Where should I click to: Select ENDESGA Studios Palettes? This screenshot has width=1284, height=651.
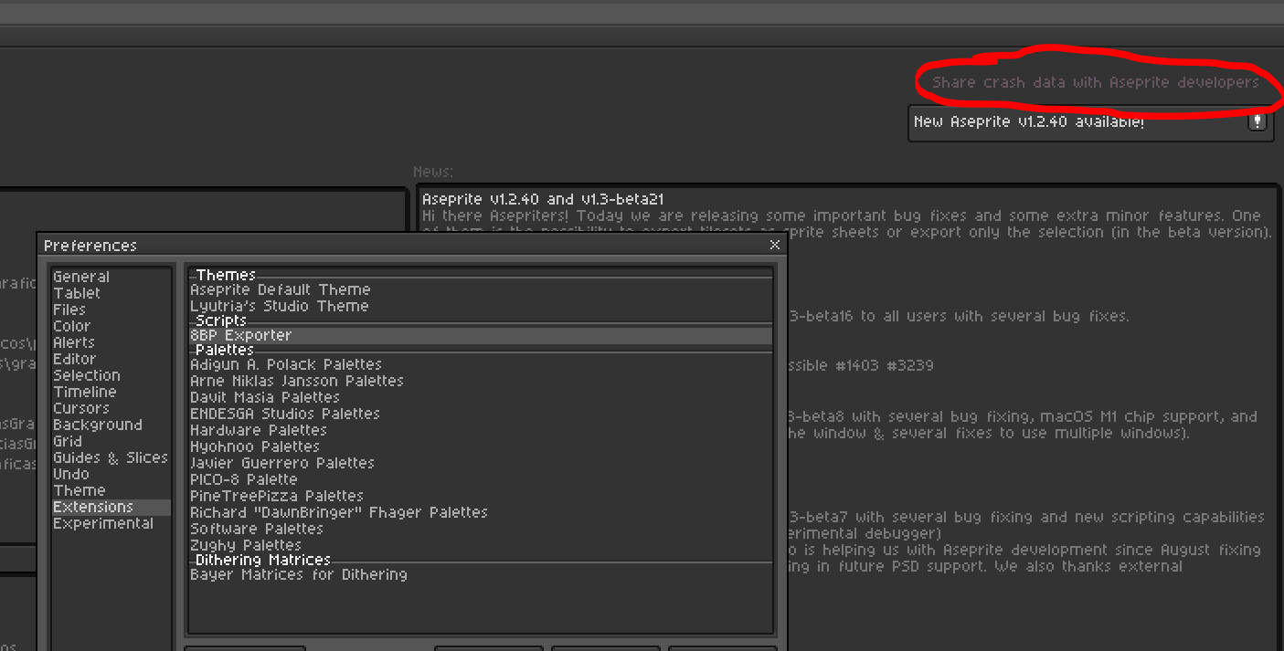[x=481, y=414]
